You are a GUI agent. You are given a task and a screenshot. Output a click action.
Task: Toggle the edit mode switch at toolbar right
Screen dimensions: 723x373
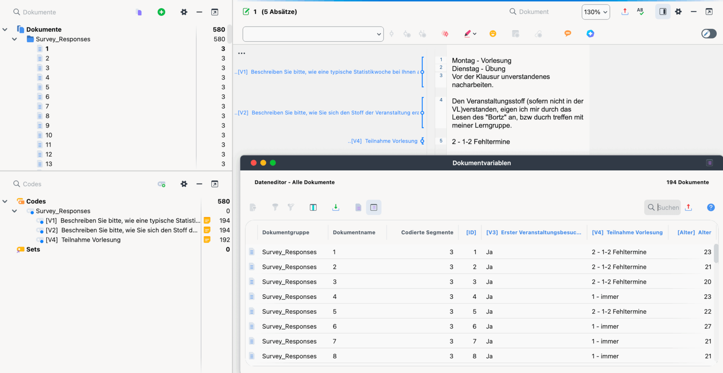[709, 34]
